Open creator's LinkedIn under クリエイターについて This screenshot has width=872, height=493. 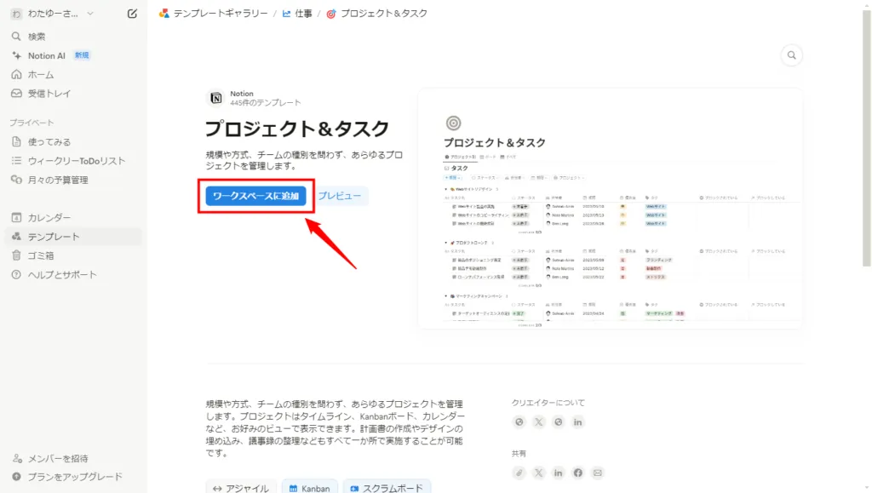pyautogui.click(x=578, y=421)
